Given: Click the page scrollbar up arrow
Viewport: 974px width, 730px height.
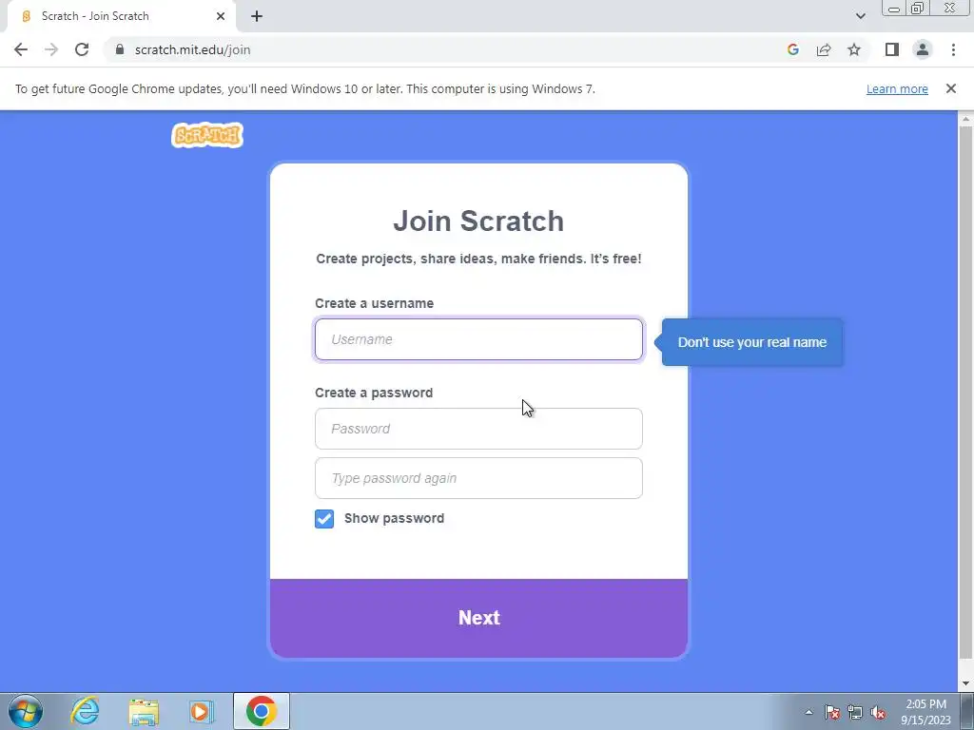Looking at the screenshot, I should point(965,119).
